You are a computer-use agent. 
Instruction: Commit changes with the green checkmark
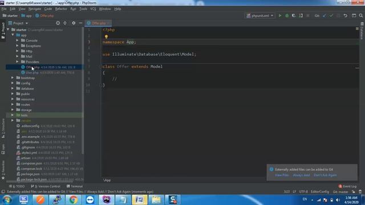coord(331,15)
